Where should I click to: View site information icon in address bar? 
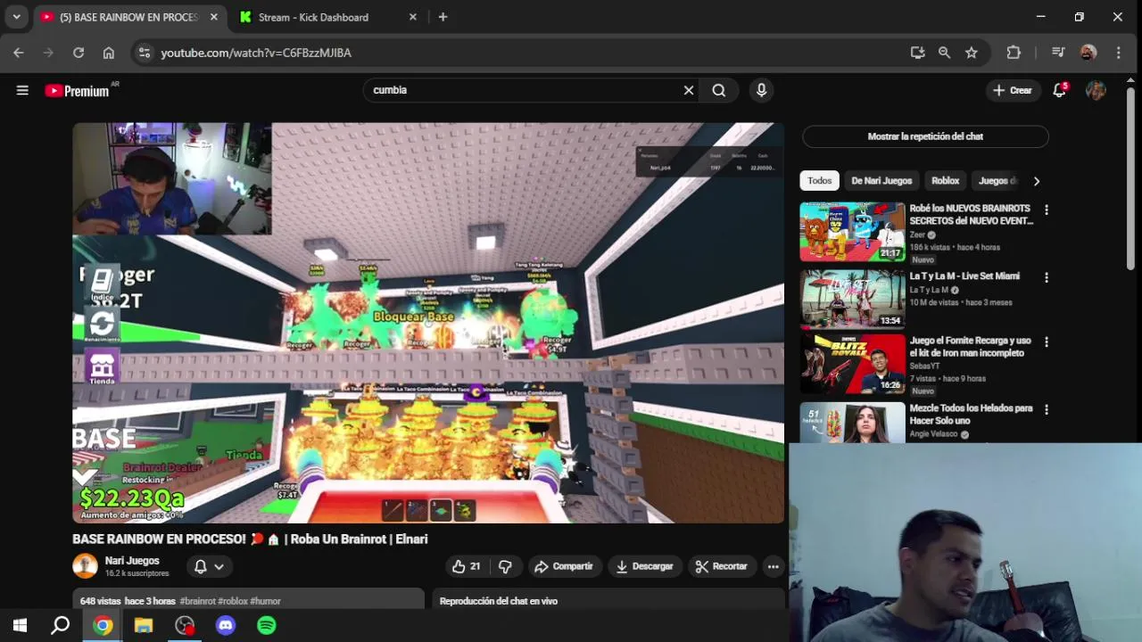[145, 53]
